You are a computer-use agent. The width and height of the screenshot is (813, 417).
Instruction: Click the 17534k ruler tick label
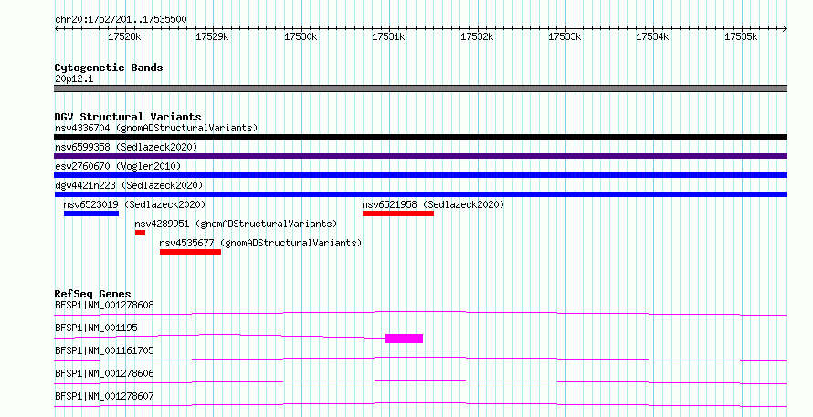pyautogui.click(x=652, y=37)
